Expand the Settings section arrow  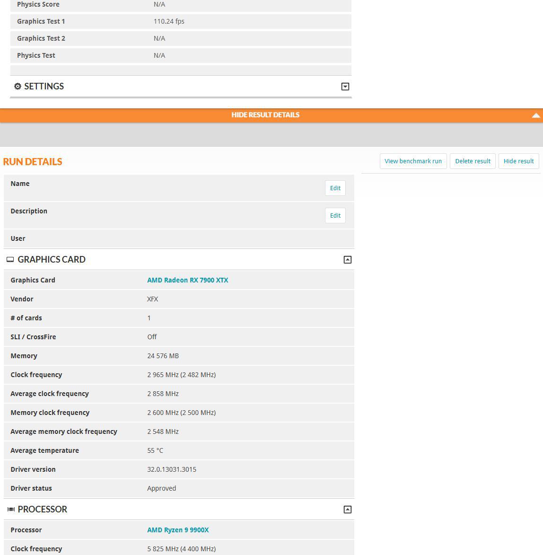(345, 87)
